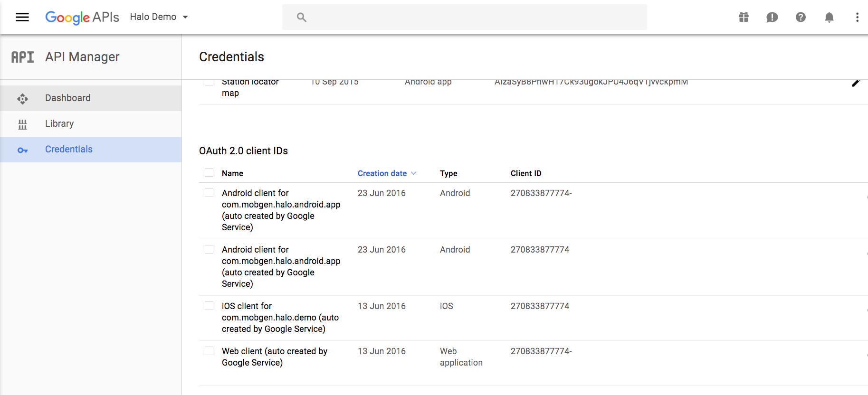Click the API key value starting AIzaSyB8
The width and height of the screenshot is (868, 395).
591,82
